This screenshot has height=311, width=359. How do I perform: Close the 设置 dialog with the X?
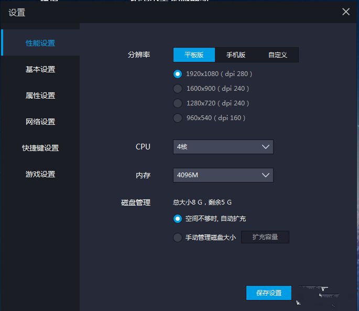(346, 12)
